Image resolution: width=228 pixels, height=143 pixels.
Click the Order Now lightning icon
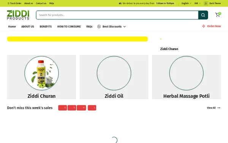203,26
